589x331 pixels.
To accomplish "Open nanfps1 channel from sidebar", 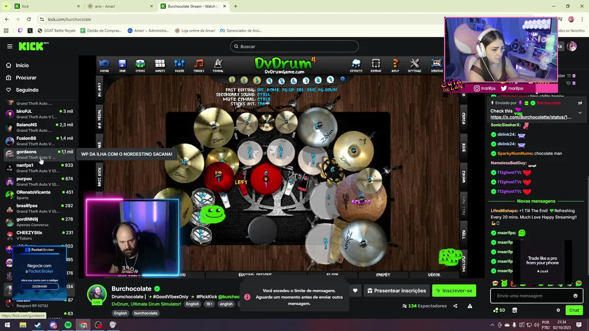I will [x=39, y=168].
